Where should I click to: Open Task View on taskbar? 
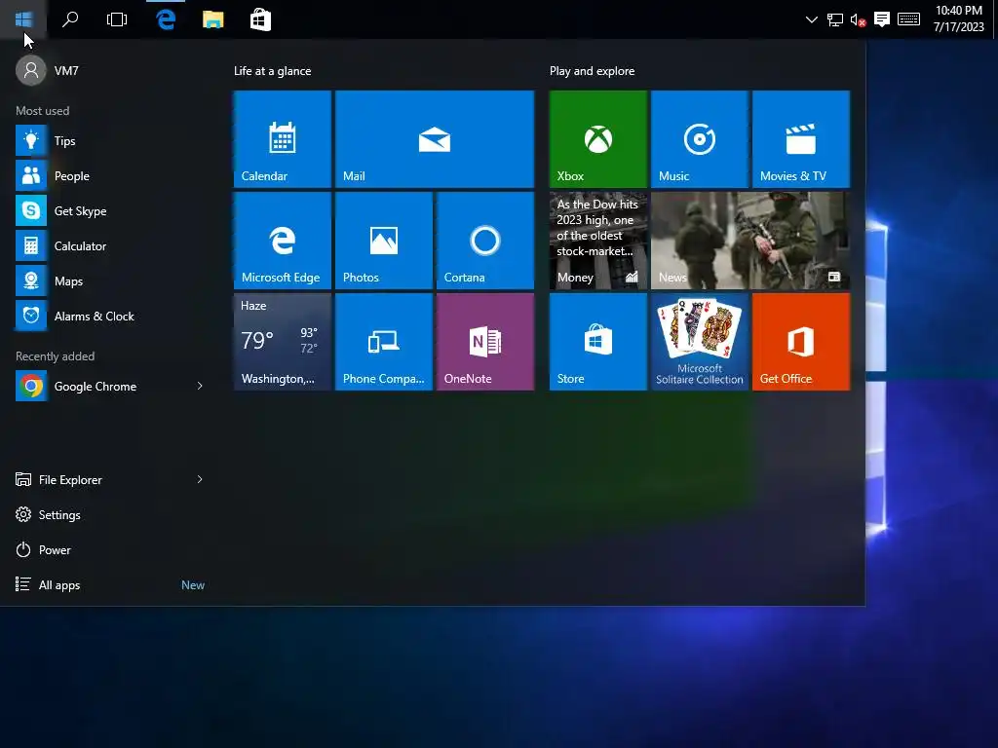pyautogui.click(x=117, y=19)
